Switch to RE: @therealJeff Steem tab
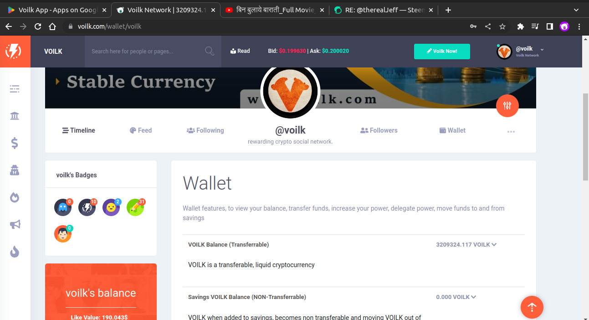The height and width of the screenshot is (320, 589). click(x=384, y=10)
